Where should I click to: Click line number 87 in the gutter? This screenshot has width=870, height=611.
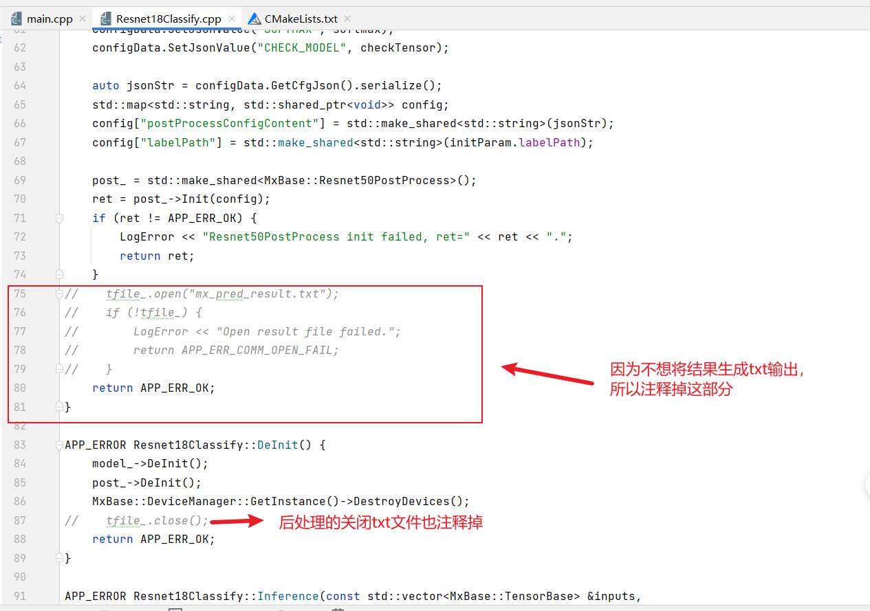coord(19,520)
